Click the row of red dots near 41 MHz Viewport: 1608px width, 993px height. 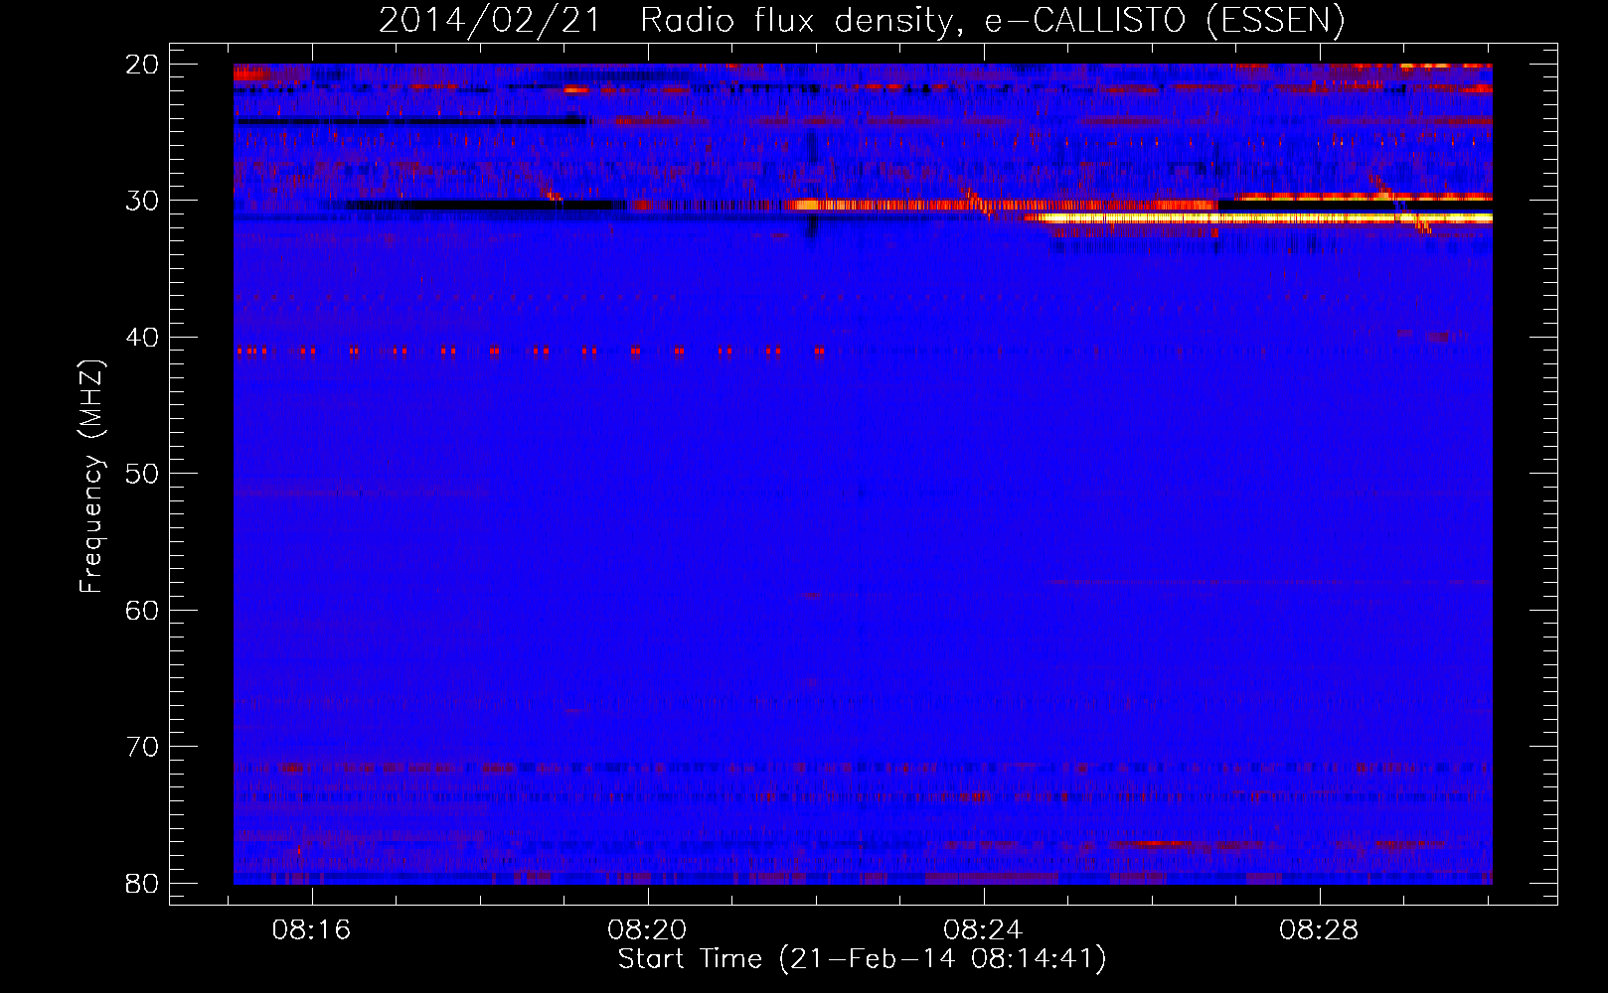click(530, 351)
